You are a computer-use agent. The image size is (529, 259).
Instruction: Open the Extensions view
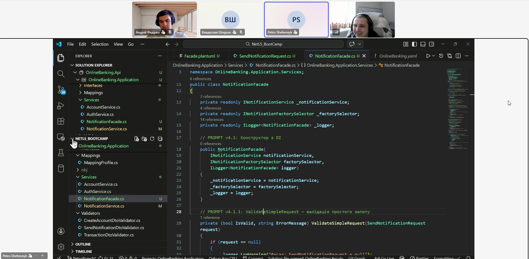[61, 121]
